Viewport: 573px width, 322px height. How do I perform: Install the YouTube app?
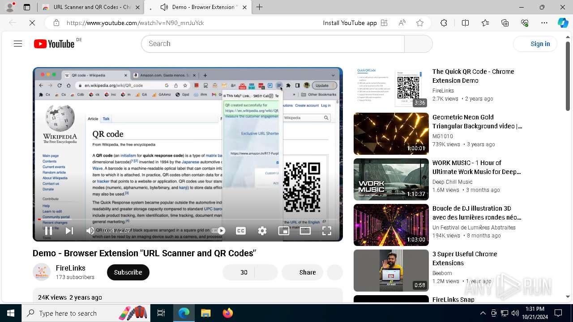click(355, 23)
